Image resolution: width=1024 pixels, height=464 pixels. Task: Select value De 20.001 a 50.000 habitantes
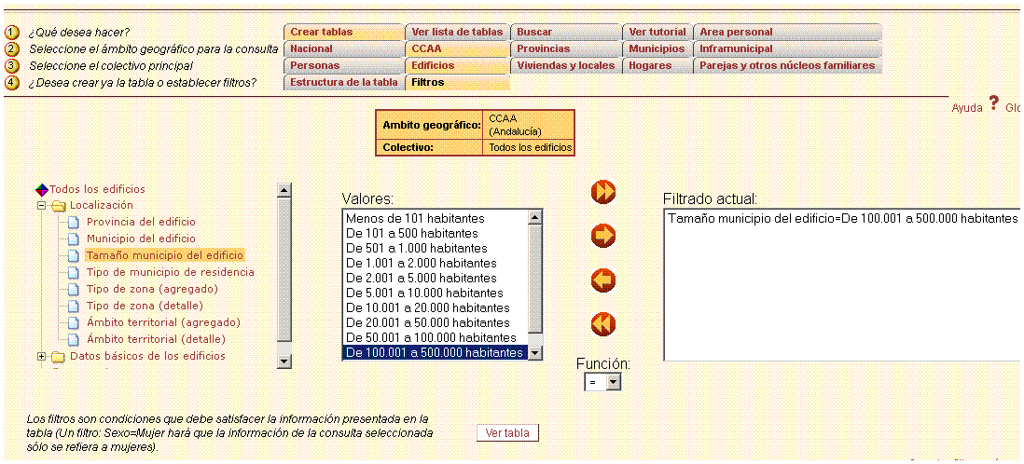[435, 323]
